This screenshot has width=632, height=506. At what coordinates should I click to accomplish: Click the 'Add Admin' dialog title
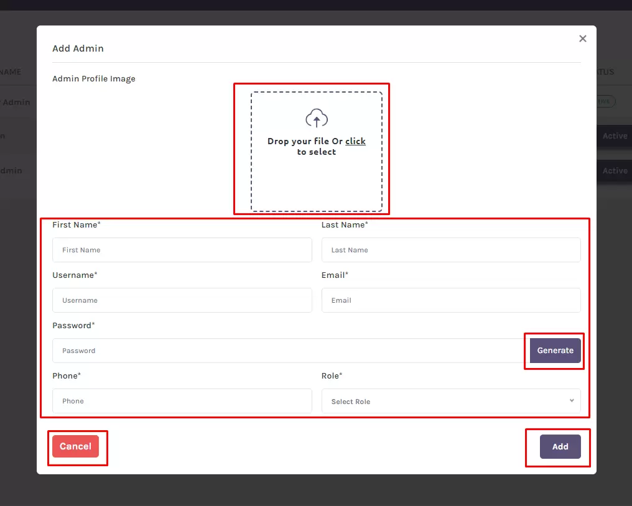click(78, 48)
